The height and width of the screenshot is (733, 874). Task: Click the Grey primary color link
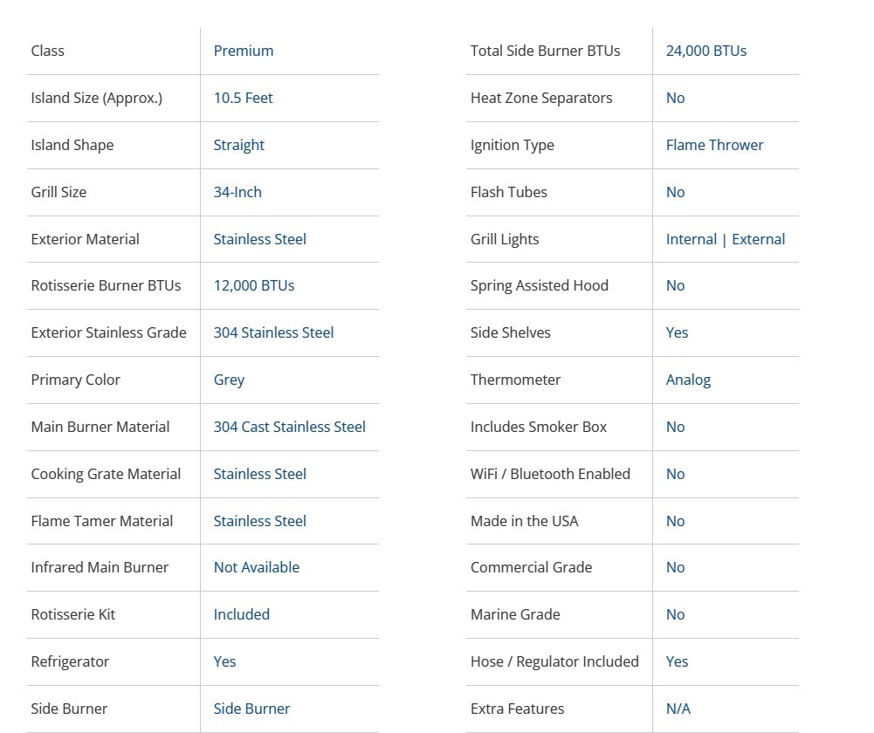point(229,380)
